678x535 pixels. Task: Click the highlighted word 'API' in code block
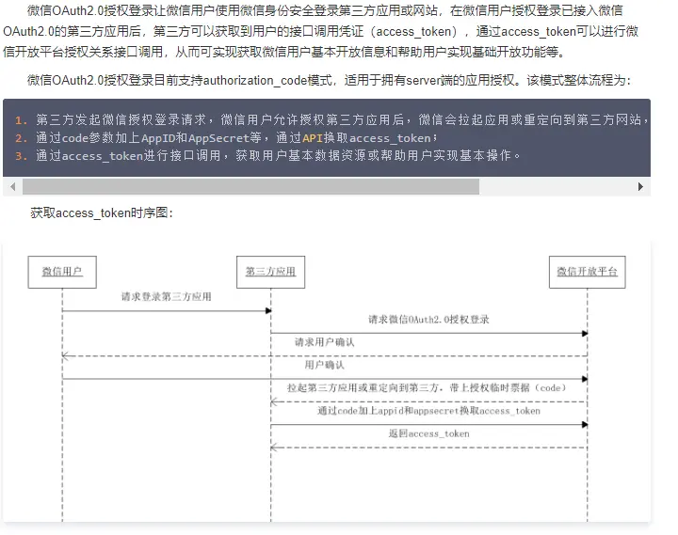313,138
